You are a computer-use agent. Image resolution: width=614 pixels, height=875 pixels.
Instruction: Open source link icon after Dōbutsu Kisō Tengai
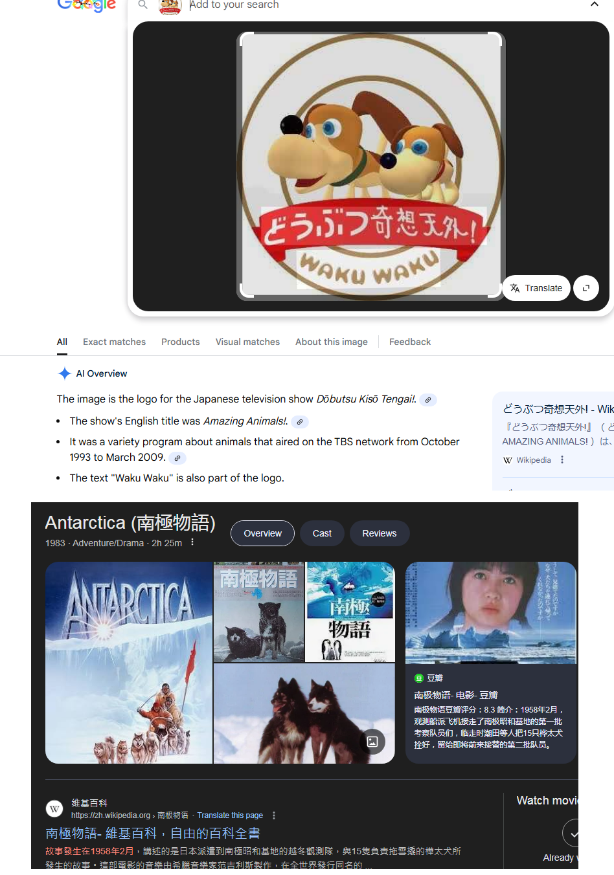428,400
